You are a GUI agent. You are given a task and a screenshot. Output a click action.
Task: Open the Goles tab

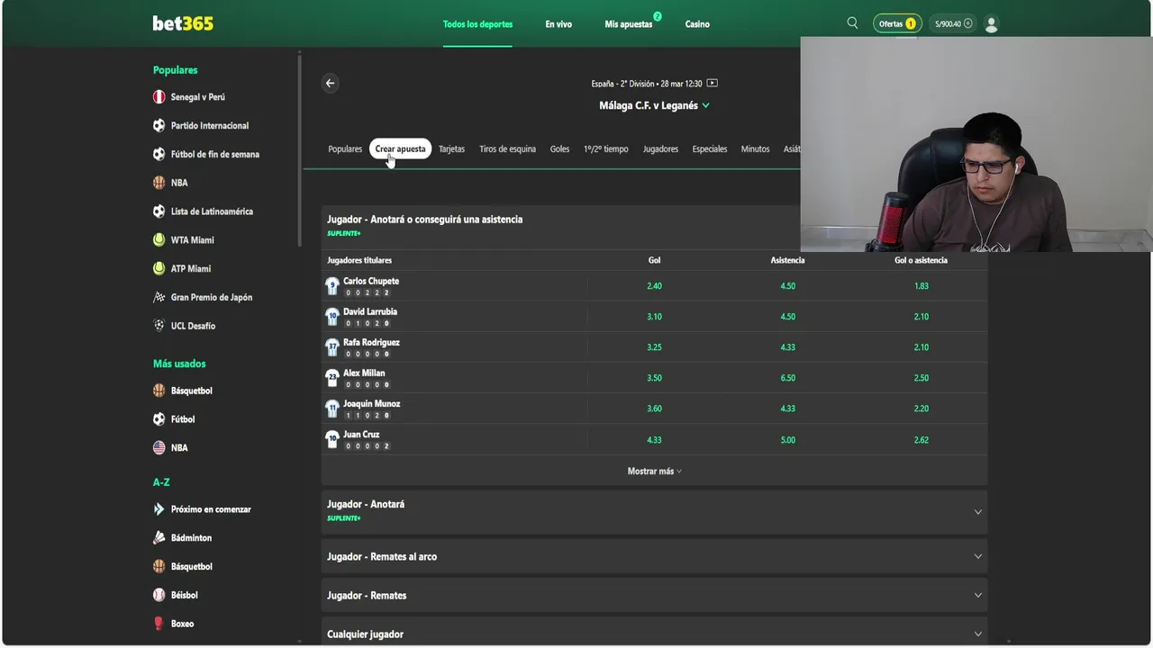(559, 149)
